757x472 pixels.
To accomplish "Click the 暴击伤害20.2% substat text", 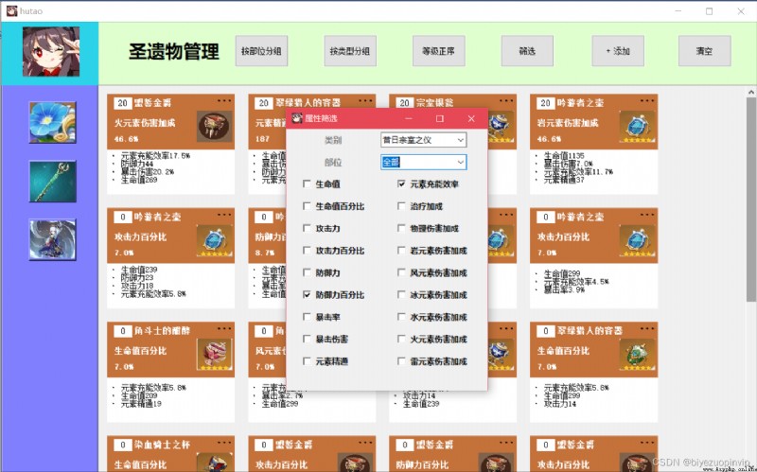I will (x=148, y=172).
